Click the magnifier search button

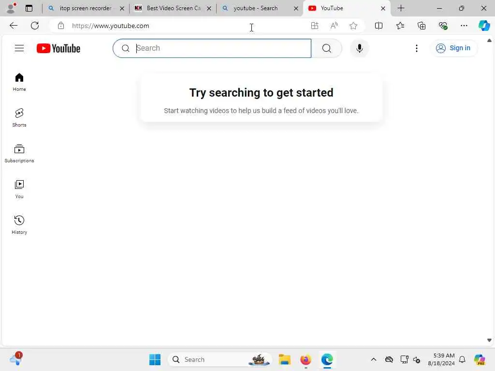[327, 48]
